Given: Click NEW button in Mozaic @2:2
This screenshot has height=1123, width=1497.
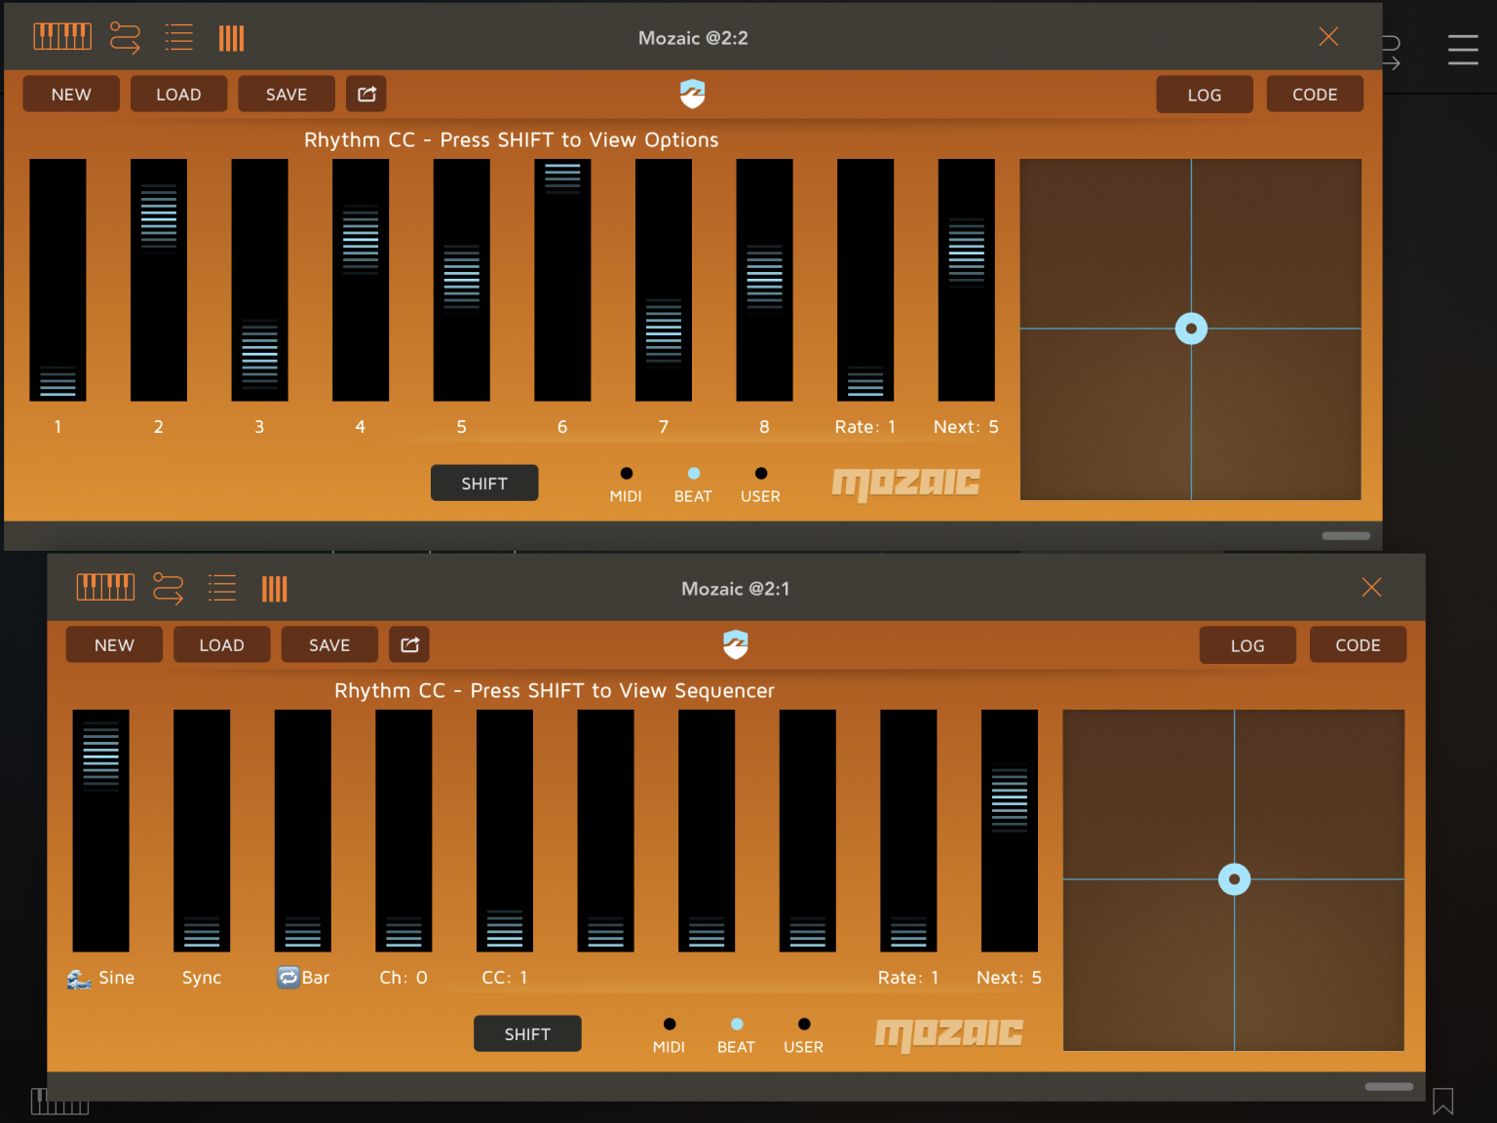Looking at the screenshot, I should tap(71, 94).
